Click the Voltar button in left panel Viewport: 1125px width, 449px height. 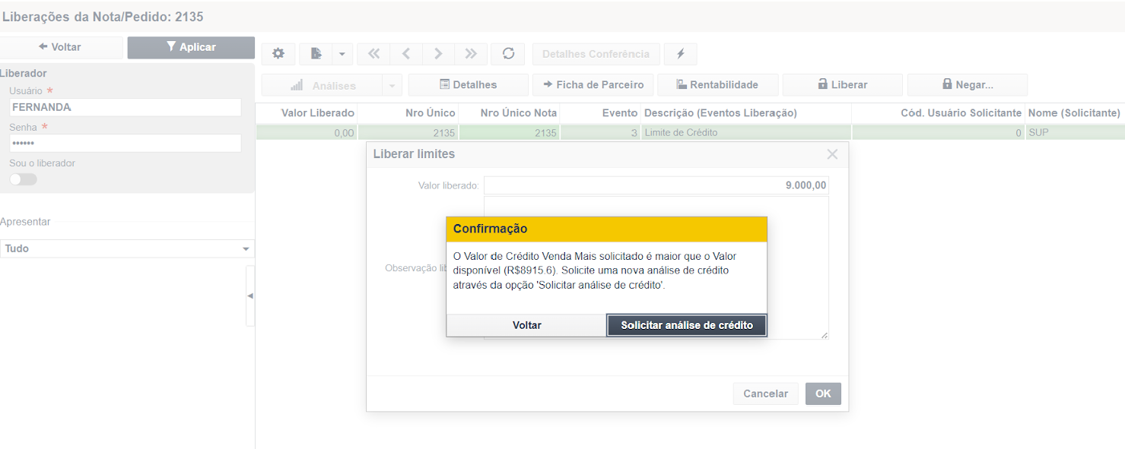(x=61, y=47)
